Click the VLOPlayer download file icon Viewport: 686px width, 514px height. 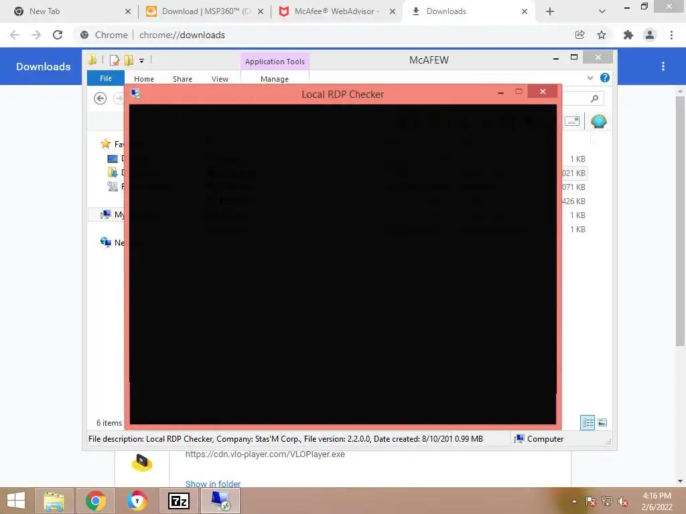pos(142,463)
